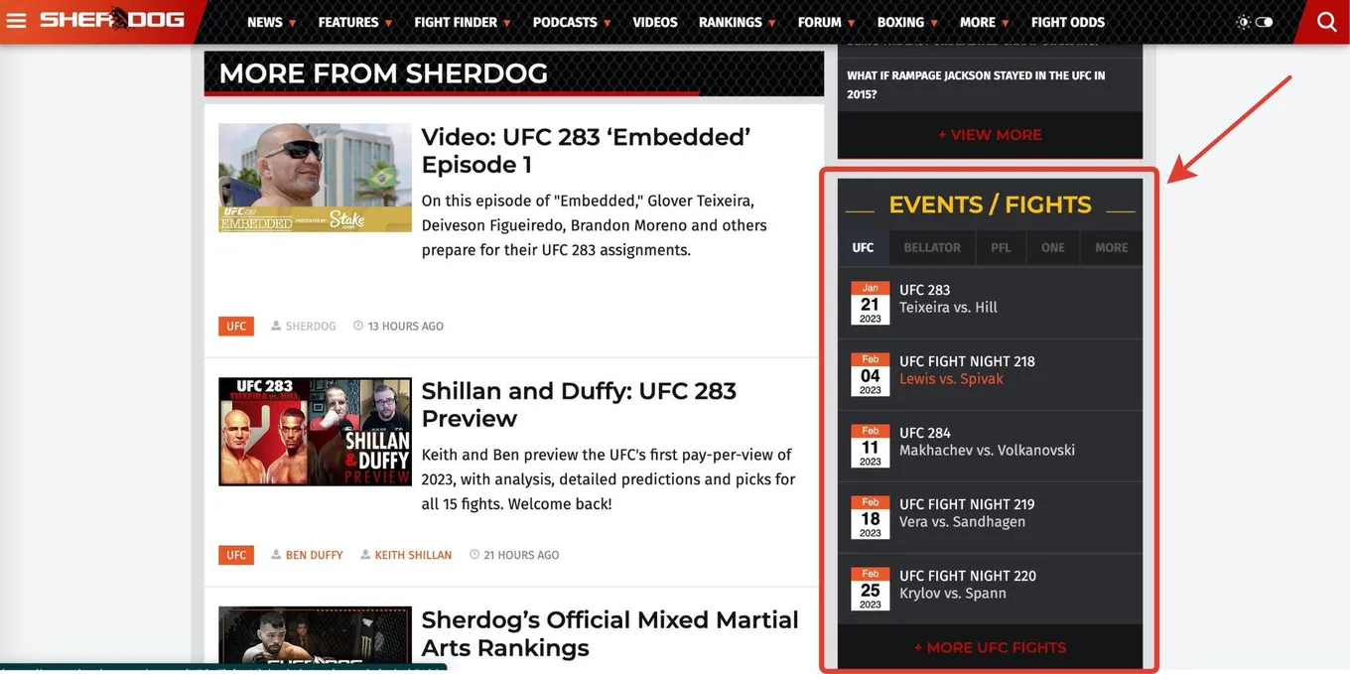This screenshot has width=1350, height=674.
Task: Click the Sherdog author name
Action: pyautogui.click(x=311, y=327)
